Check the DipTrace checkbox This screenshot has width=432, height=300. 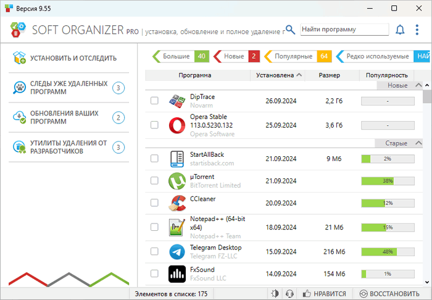(x=154, y=101)
